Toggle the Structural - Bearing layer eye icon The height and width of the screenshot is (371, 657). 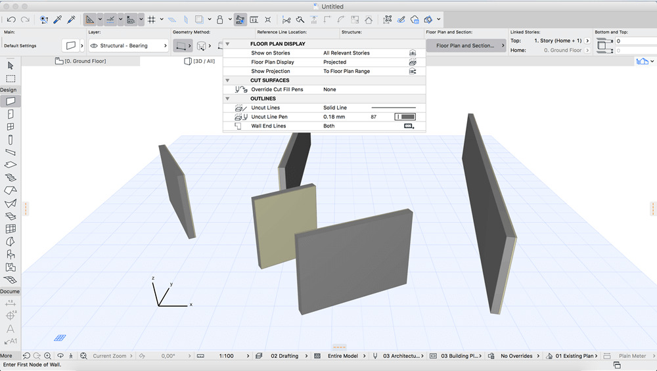coord(95,46)
